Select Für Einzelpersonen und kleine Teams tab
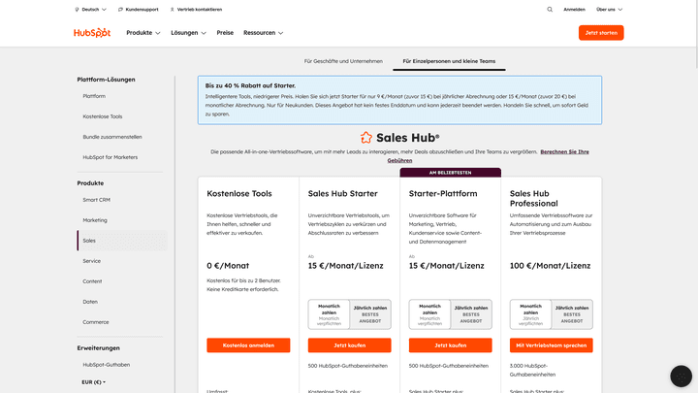 click(449, 61)
